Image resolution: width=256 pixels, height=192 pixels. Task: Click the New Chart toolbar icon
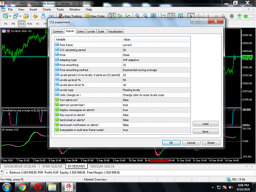5,16
